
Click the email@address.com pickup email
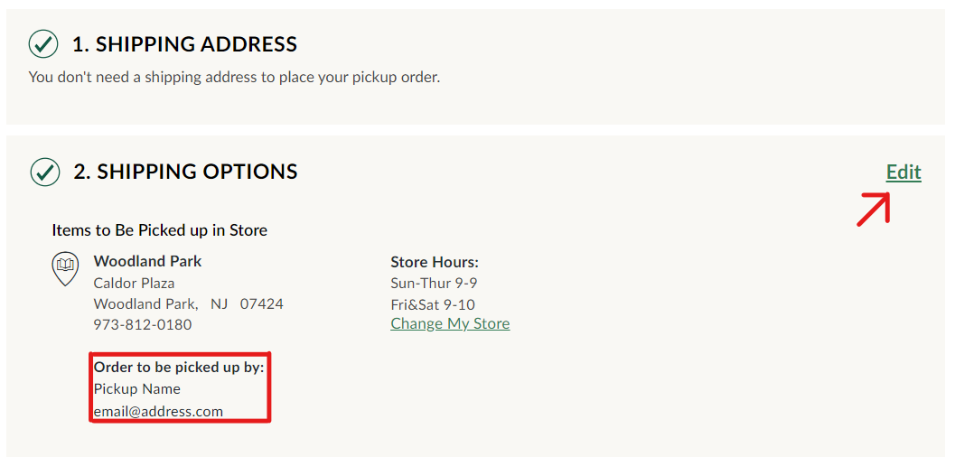pyautogui.click(x=158, y=411)
